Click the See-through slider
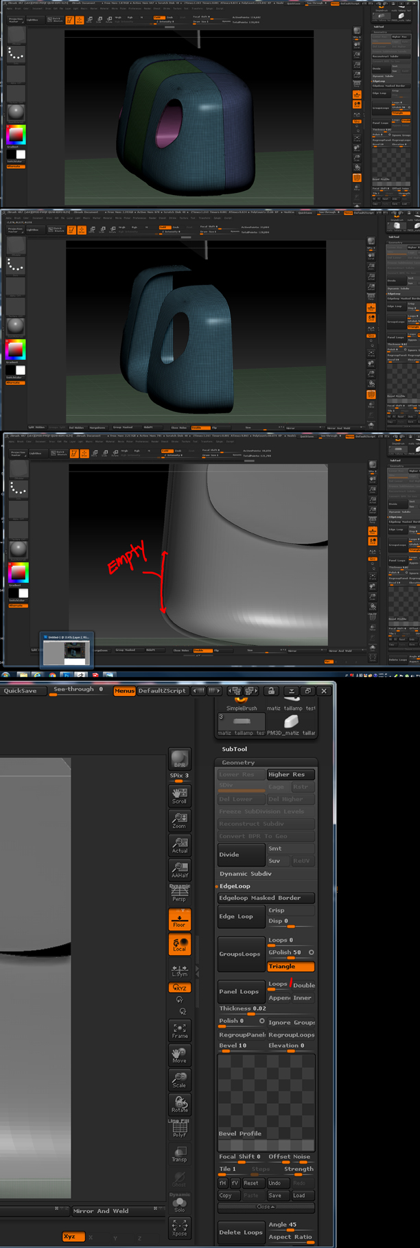This screenshot has width=420, height=1248. tap(80, 691)
